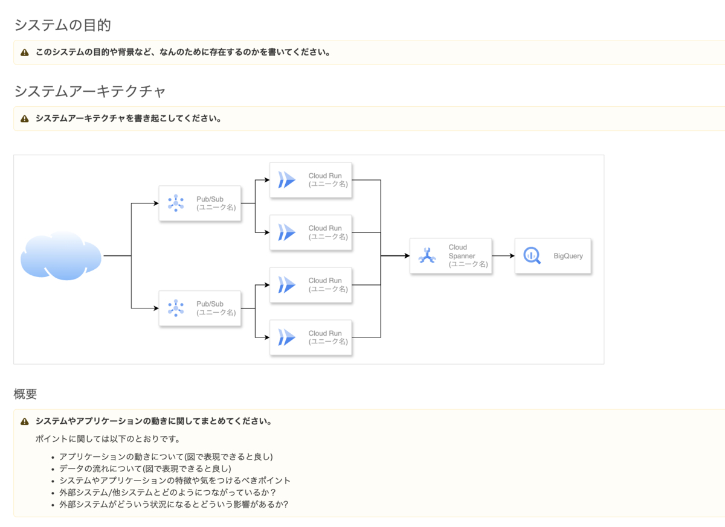Click the システムの目的 heading
This screenshot has width=725, height=527.
click(x=62, y=25)
